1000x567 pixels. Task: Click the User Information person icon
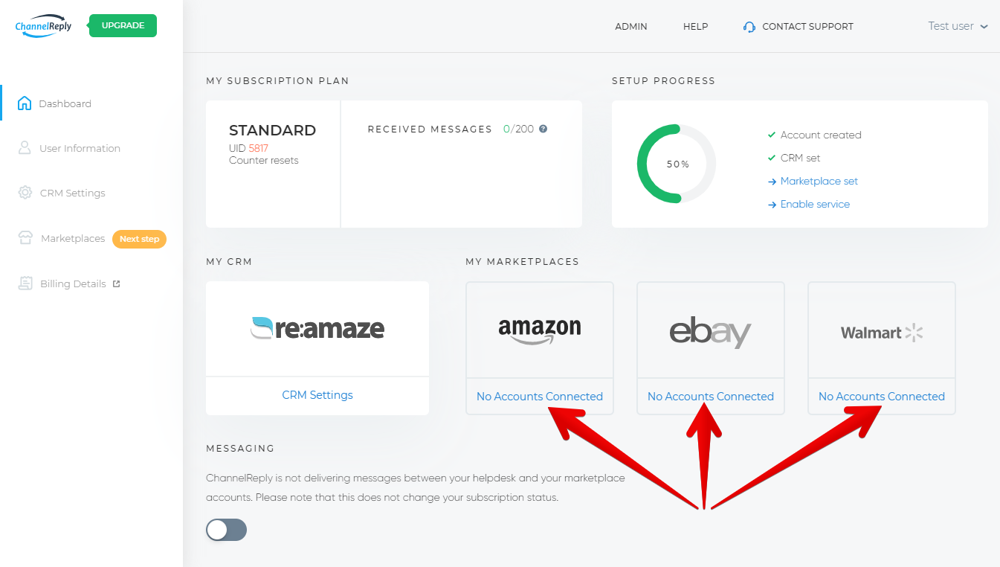[x=25, y=148]
